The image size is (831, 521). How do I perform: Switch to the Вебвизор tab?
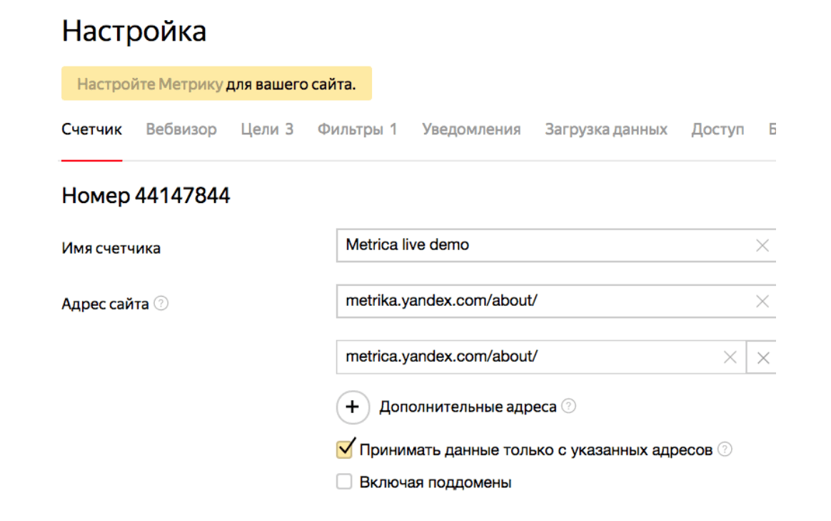click(181, 129)
